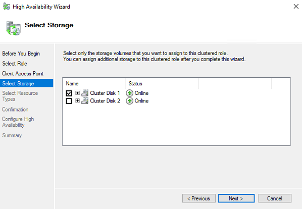This screenshot has height=209, width=302.
Task: Go to the Select Role step
Action: point(15,64)
